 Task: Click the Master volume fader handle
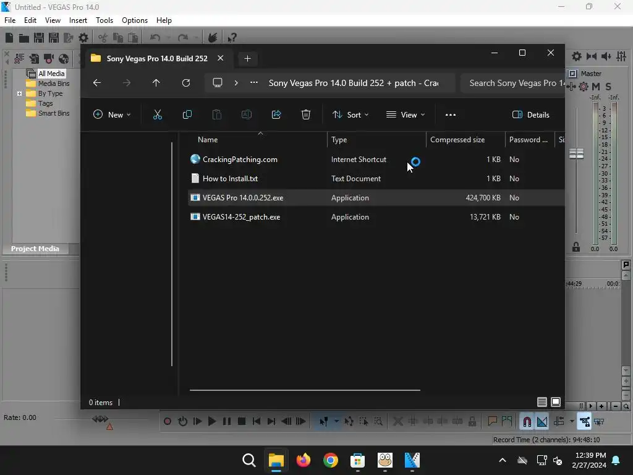[x=577, y=153]
